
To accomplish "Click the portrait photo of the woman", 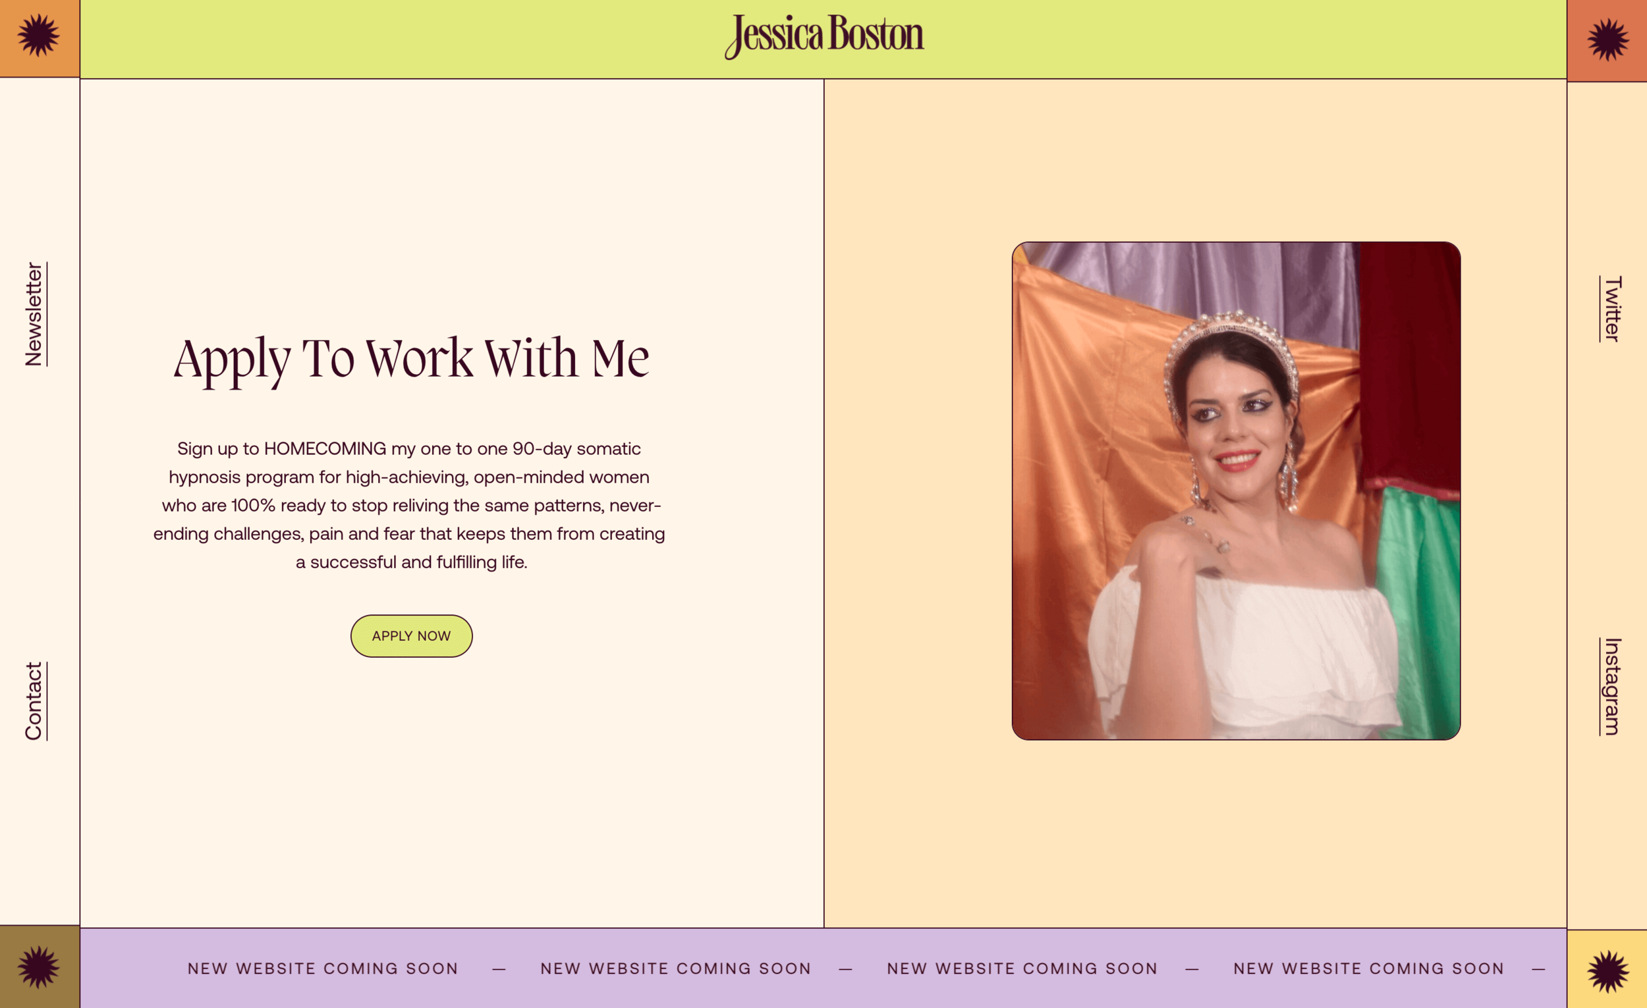I will (x=1236, y=491).
